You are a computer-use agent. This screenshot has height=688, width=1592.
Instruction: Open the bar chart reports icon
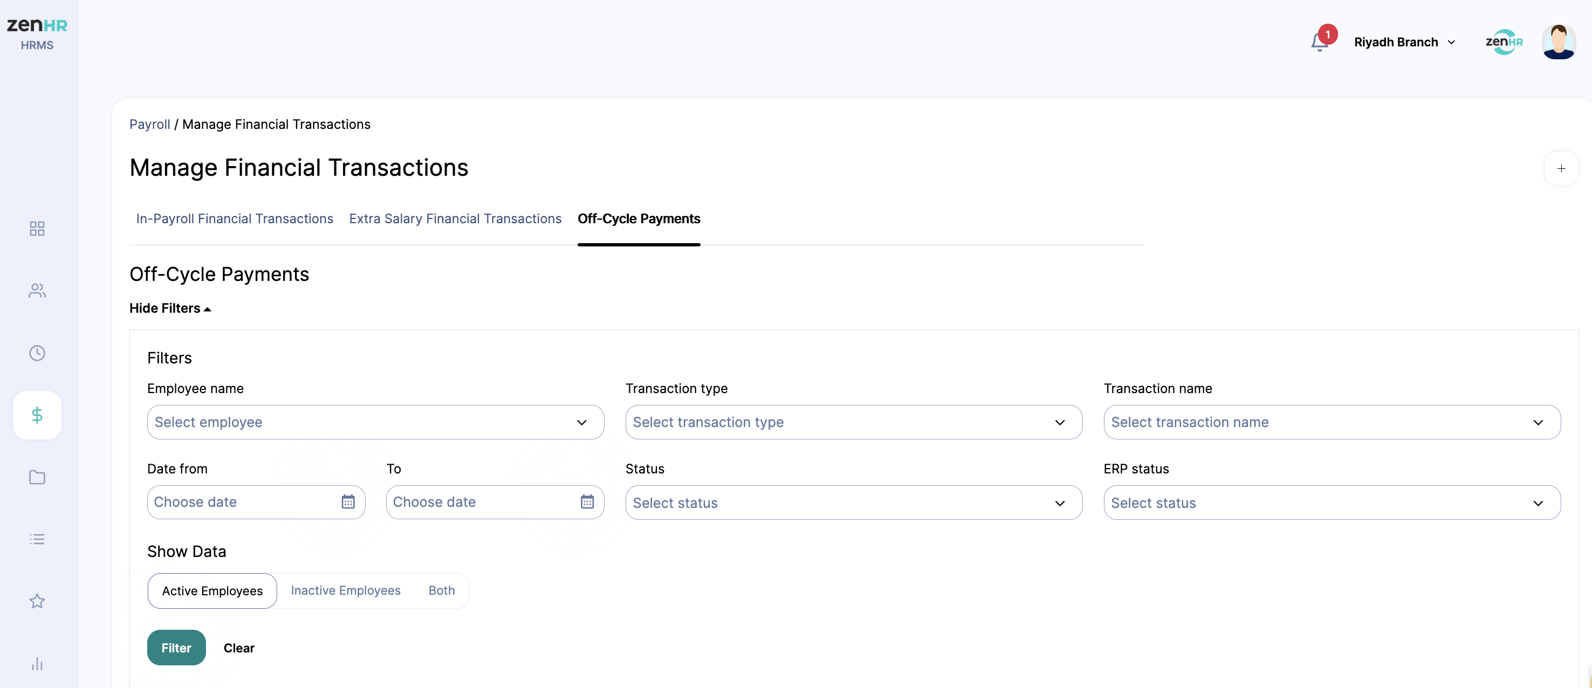coord(37,664)
